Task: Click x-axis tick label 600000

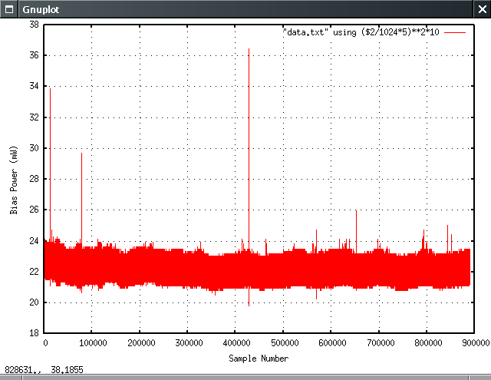Action: point(332,343)
